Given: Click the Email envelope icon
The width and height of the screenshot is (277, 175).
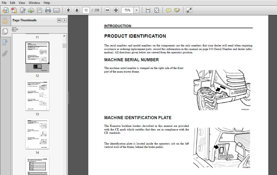Looking at the screenshot, I should [56, 11].
